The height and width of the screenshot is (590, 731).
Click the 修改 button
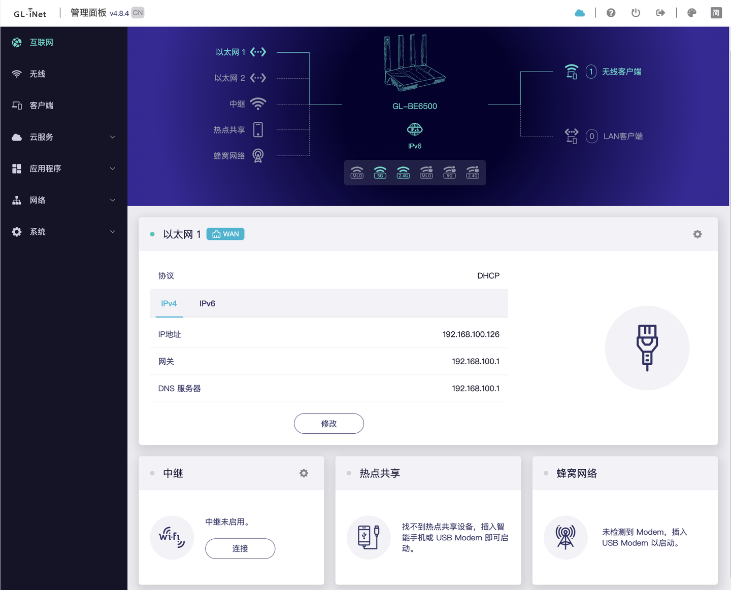329,424
